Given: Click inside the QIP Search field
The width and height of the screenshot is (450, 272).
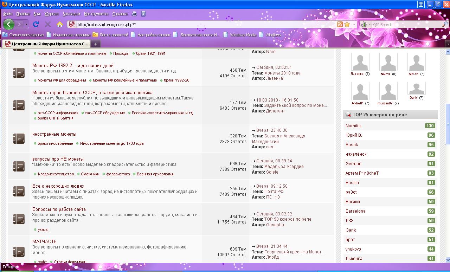Looking at the screenshot, I should [406, 25].
